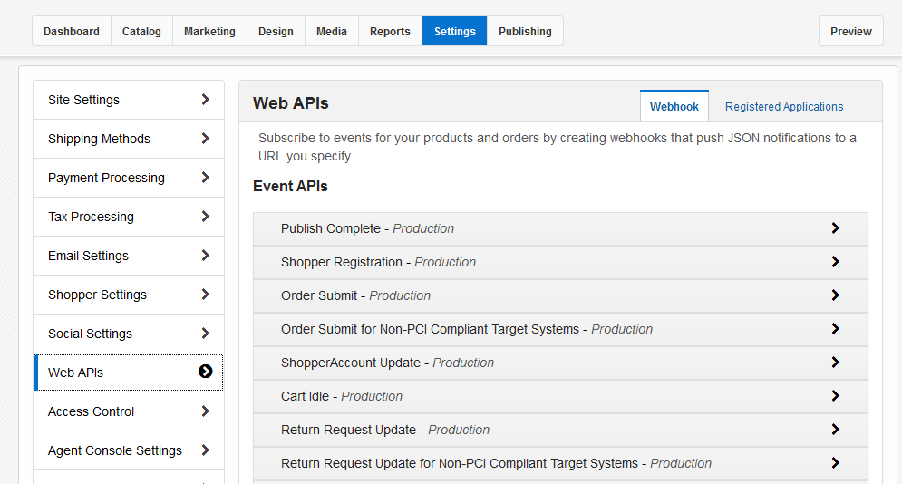902x484 pixels.
Task: Expand Shopper Registration webhook row
Action: click(559, 262)
